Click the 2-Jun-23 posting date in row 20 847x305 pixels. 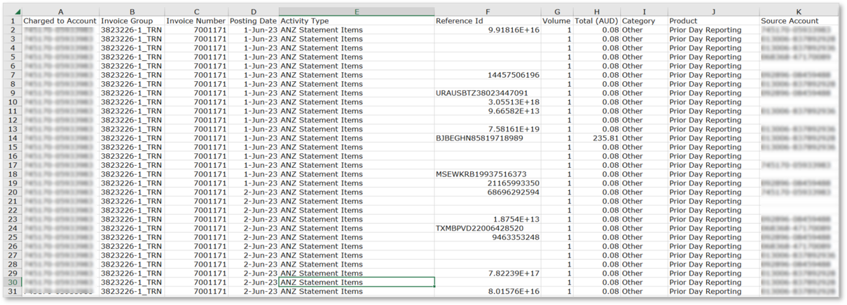pos(254,192)
